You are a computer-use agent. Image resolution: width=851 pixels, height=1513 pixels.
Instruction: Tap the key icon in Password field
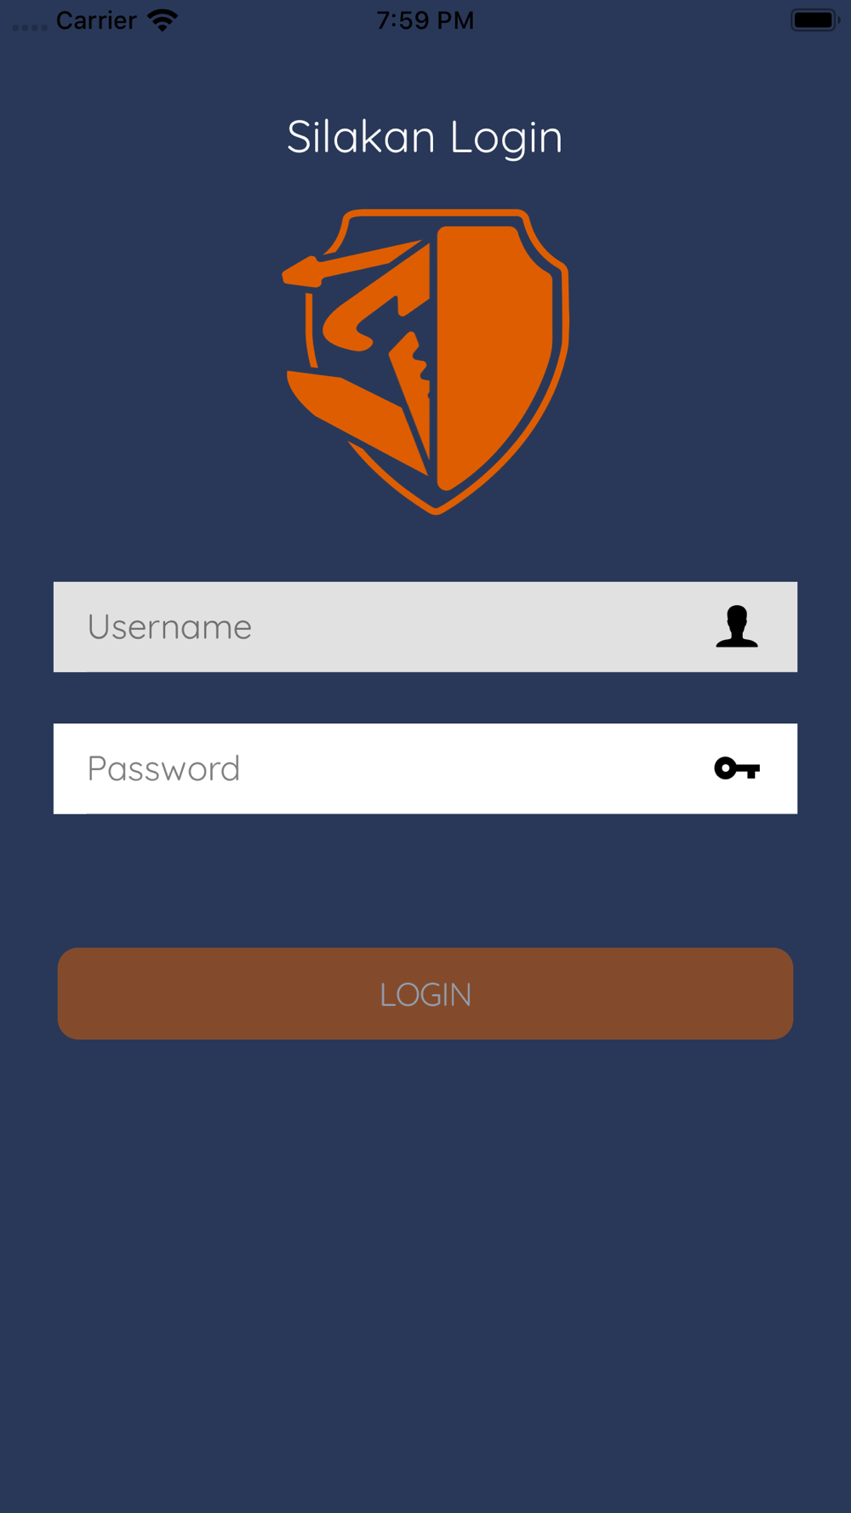pyautogui.click(x=737, y=768)
